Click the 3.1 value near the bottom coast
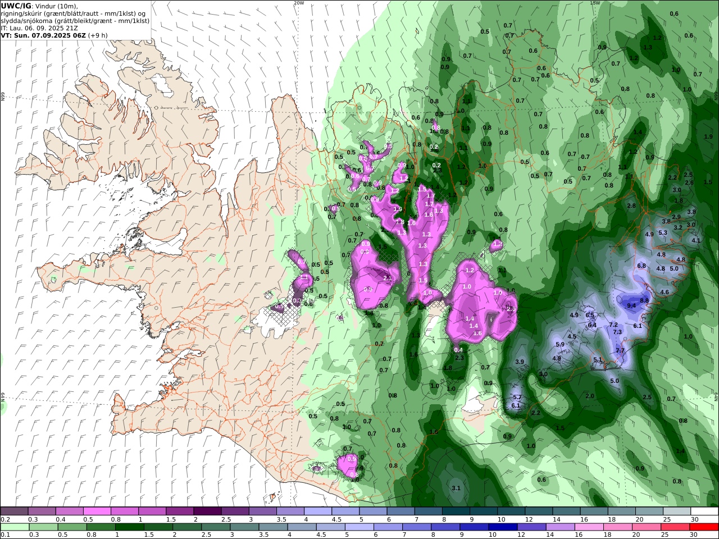The height and width of the screenshot is (539, 719). (x=456, y=488)
